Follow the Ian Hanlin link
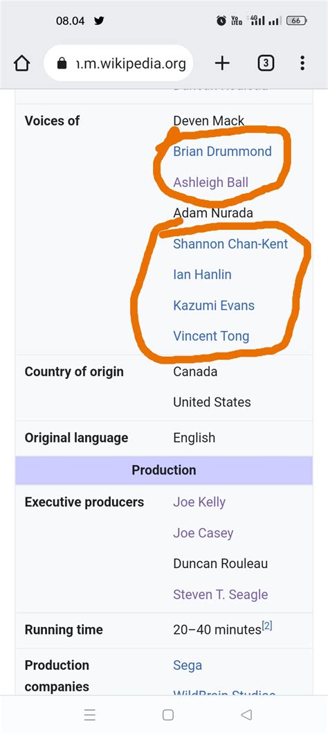 202,274
